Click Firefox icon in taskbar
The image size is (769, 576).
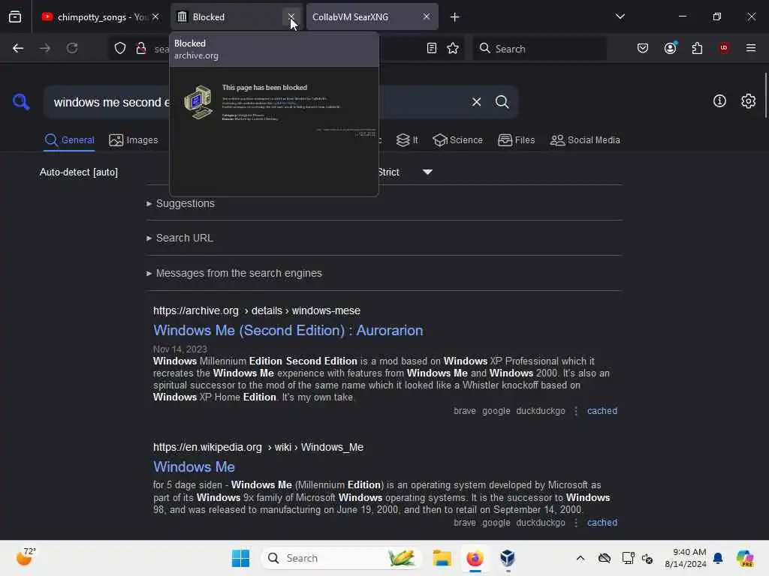pos(475,558)
